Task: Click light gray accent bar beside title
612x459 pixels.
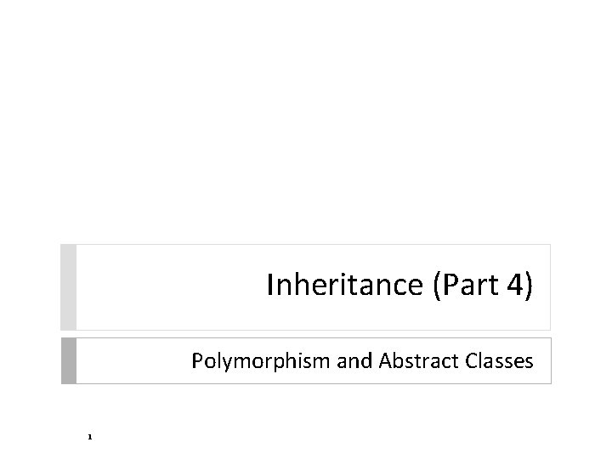Action: tap(68, 287)
